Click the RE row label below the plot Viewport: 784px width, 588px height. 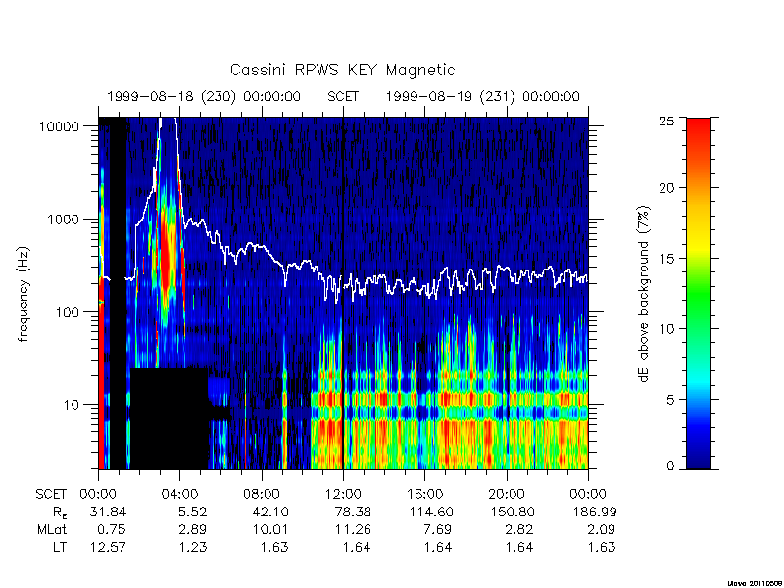[59, 513]
